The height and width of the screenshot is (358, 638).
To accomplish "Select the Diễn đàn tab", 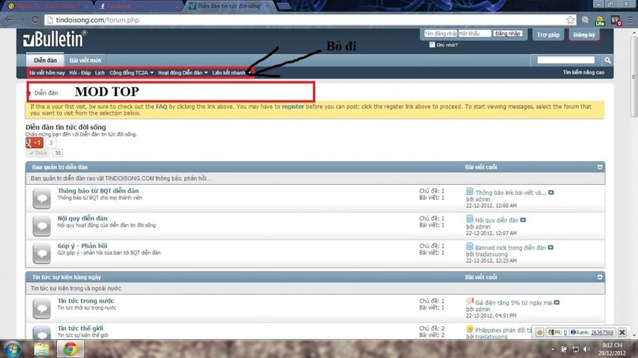I will pyautogui.click(x=45, y=60).
